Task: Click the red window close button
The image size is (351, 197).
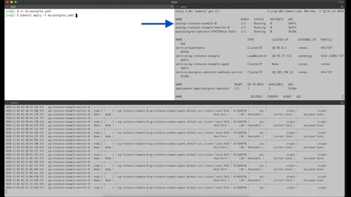Action: pyautogui.click(x=7, y=2)
